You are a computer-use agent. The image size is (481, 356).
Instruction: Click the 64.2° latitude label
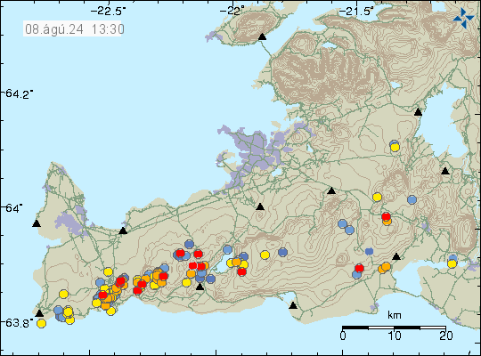[19, 93]
